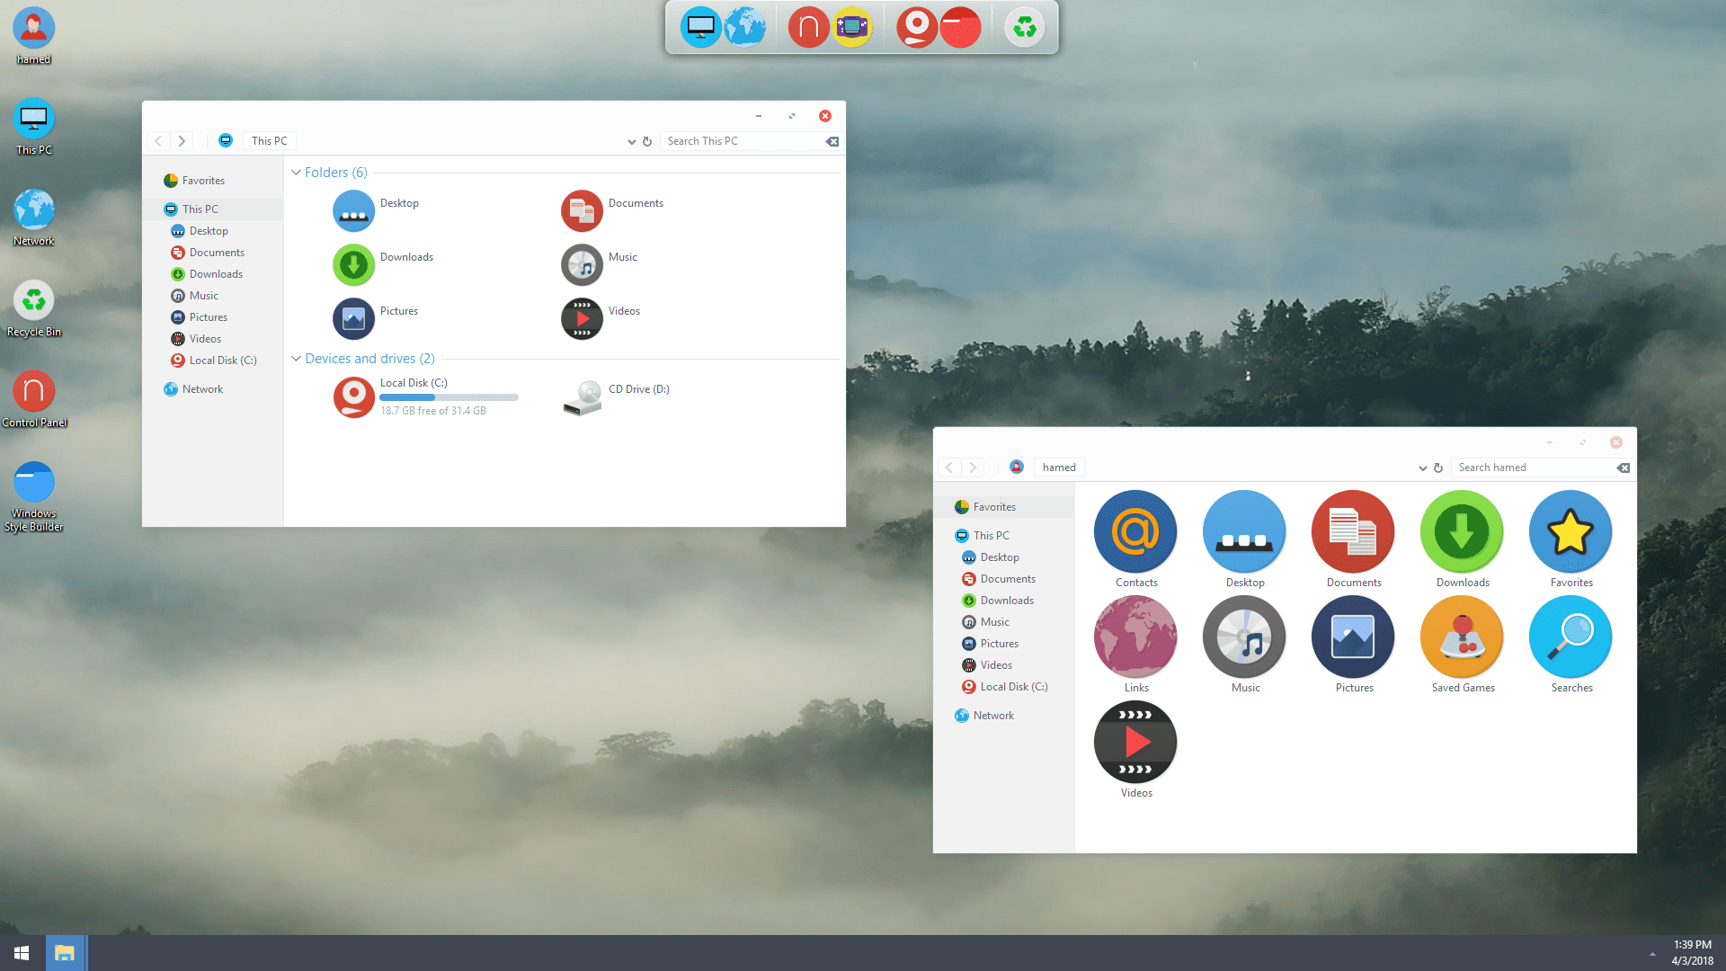The width and height of the screenshot is (1726, 971).
Task: Open the globe Network icon on the dock
Action: point(744,27)
